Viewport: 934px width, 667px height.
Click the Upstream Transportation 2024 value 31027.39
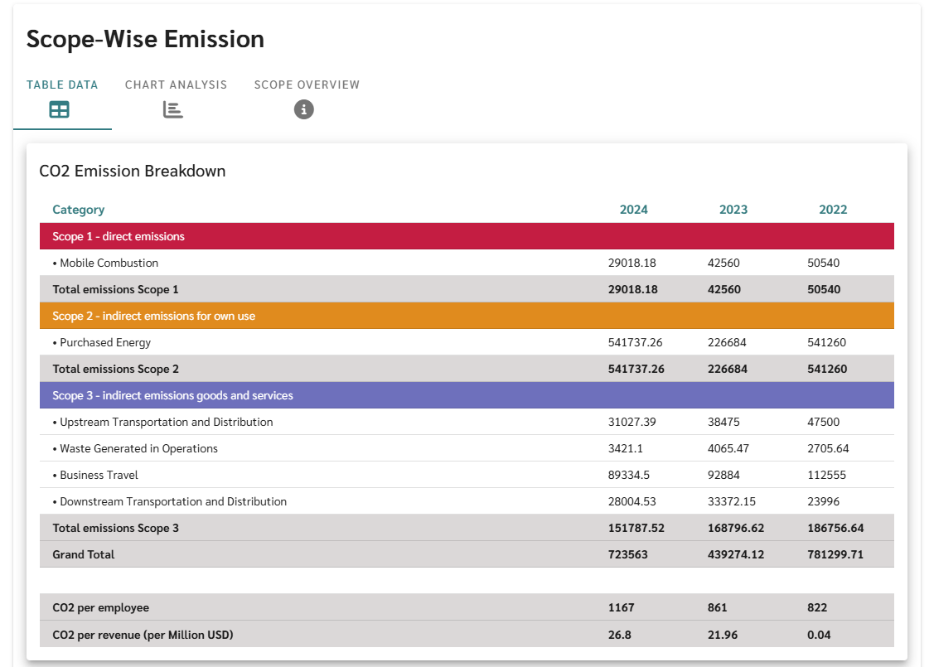click(x=632, y=422)
